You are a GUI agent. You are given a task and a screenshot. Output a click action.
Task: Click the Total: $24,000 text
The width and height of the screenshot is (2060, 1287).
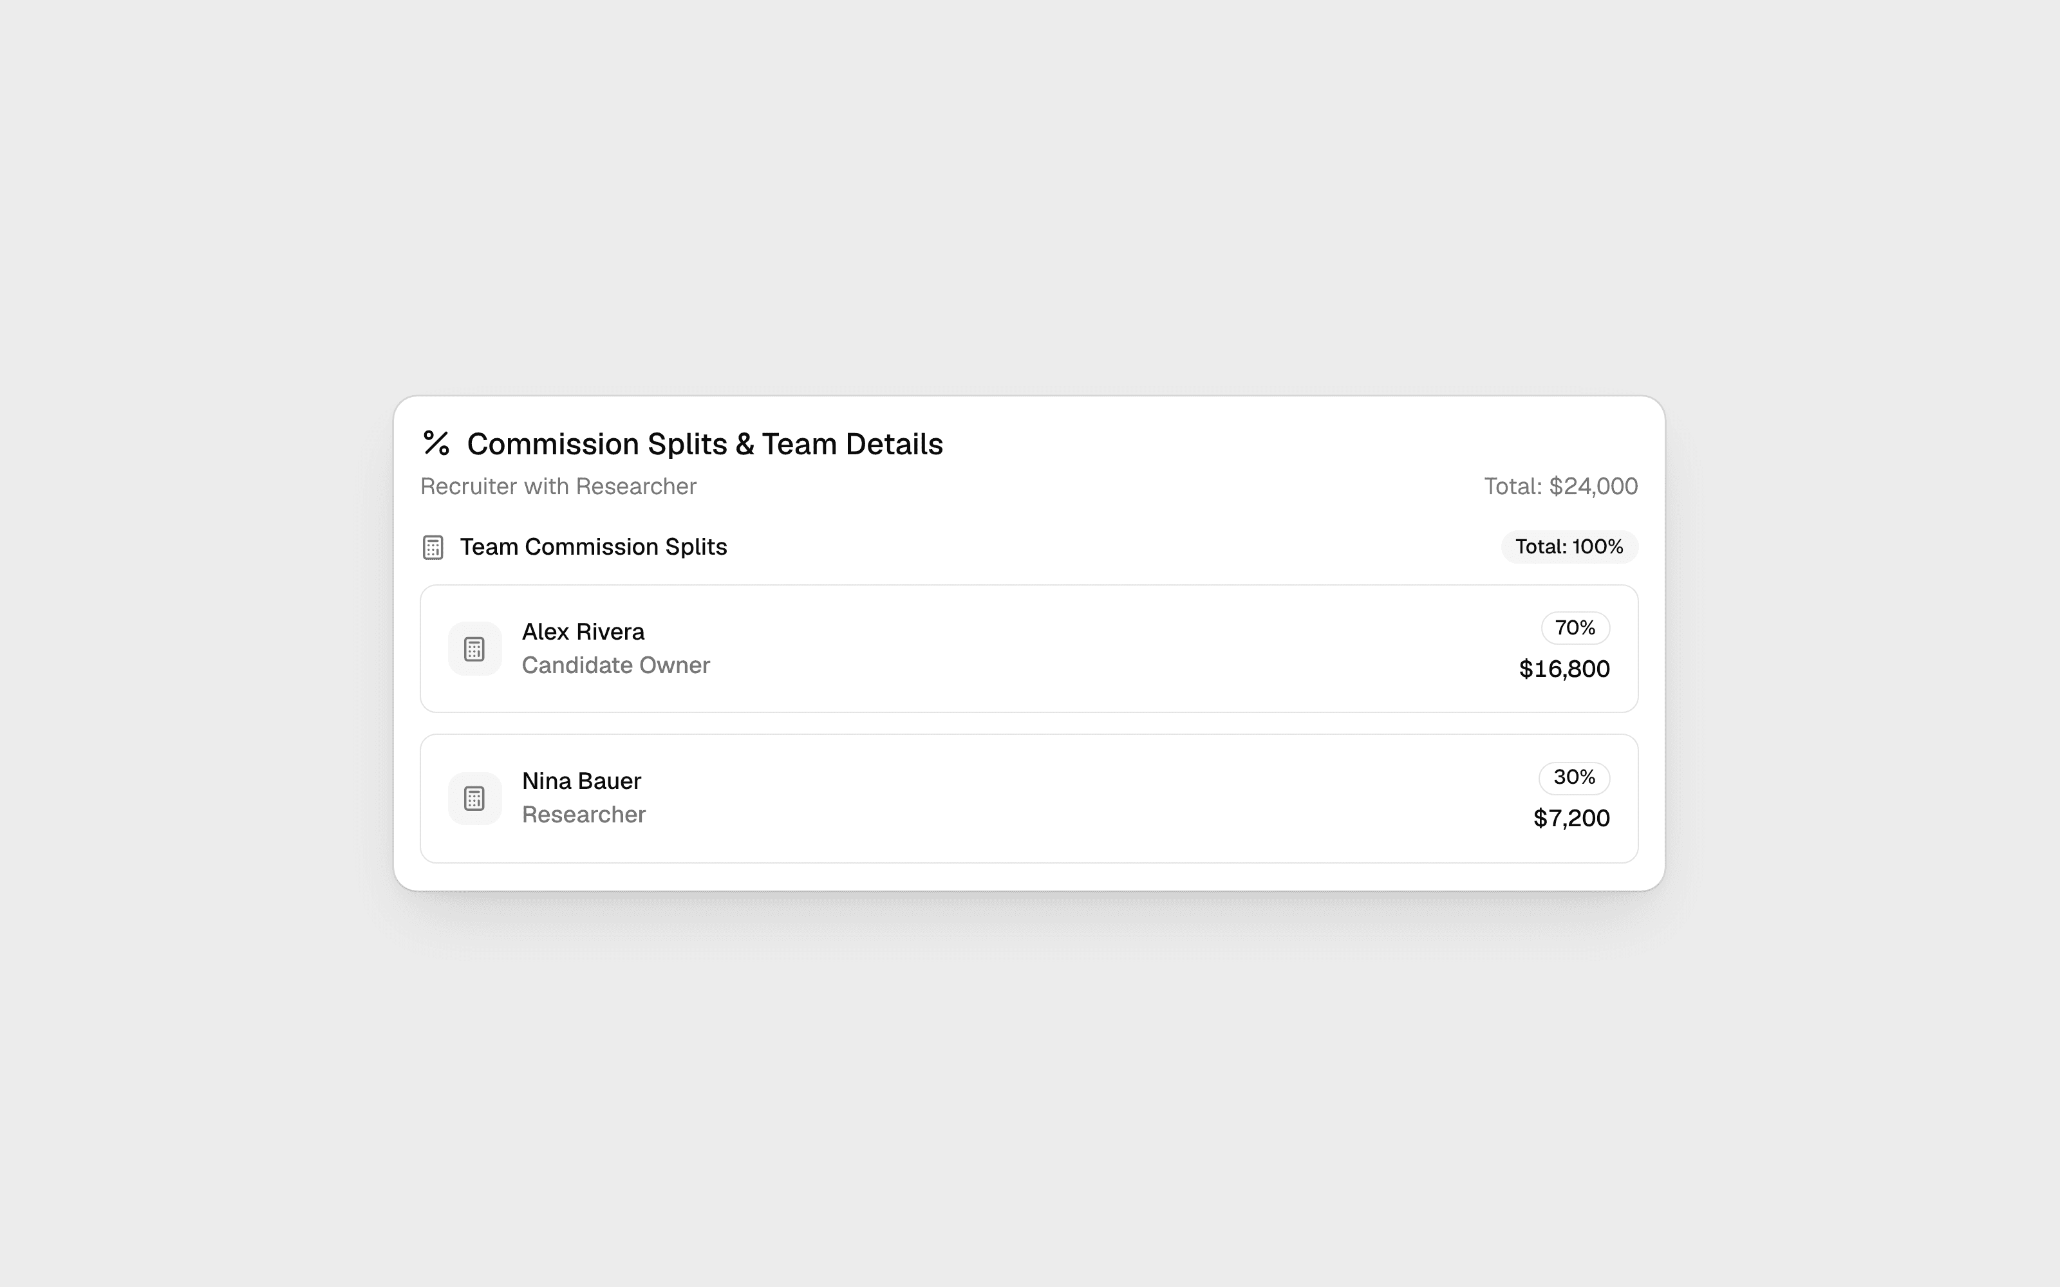point(1561,486)
